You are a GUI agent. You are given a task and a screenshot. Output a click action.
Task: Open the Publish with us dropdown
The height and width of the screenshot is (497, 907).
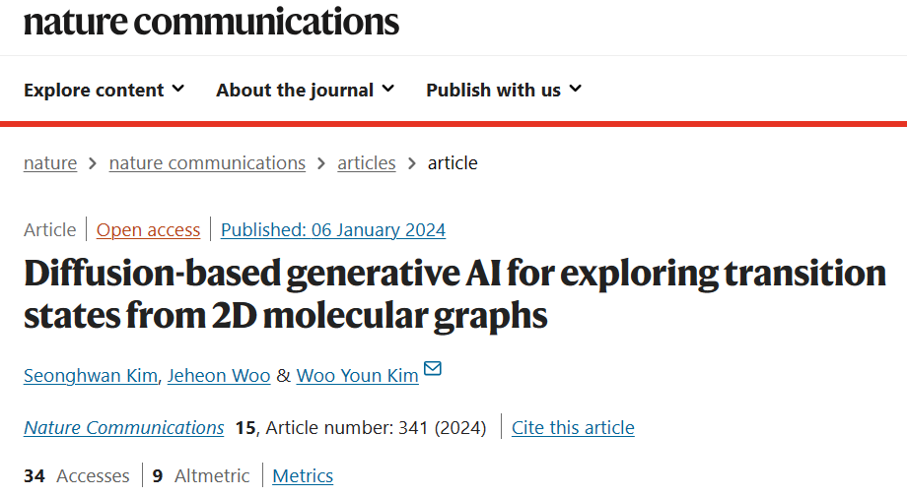[504, 90]
